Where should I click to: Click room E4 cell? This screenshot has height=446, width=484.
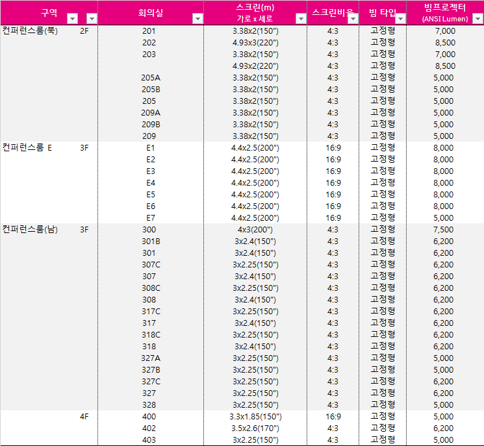coord(150,183)
